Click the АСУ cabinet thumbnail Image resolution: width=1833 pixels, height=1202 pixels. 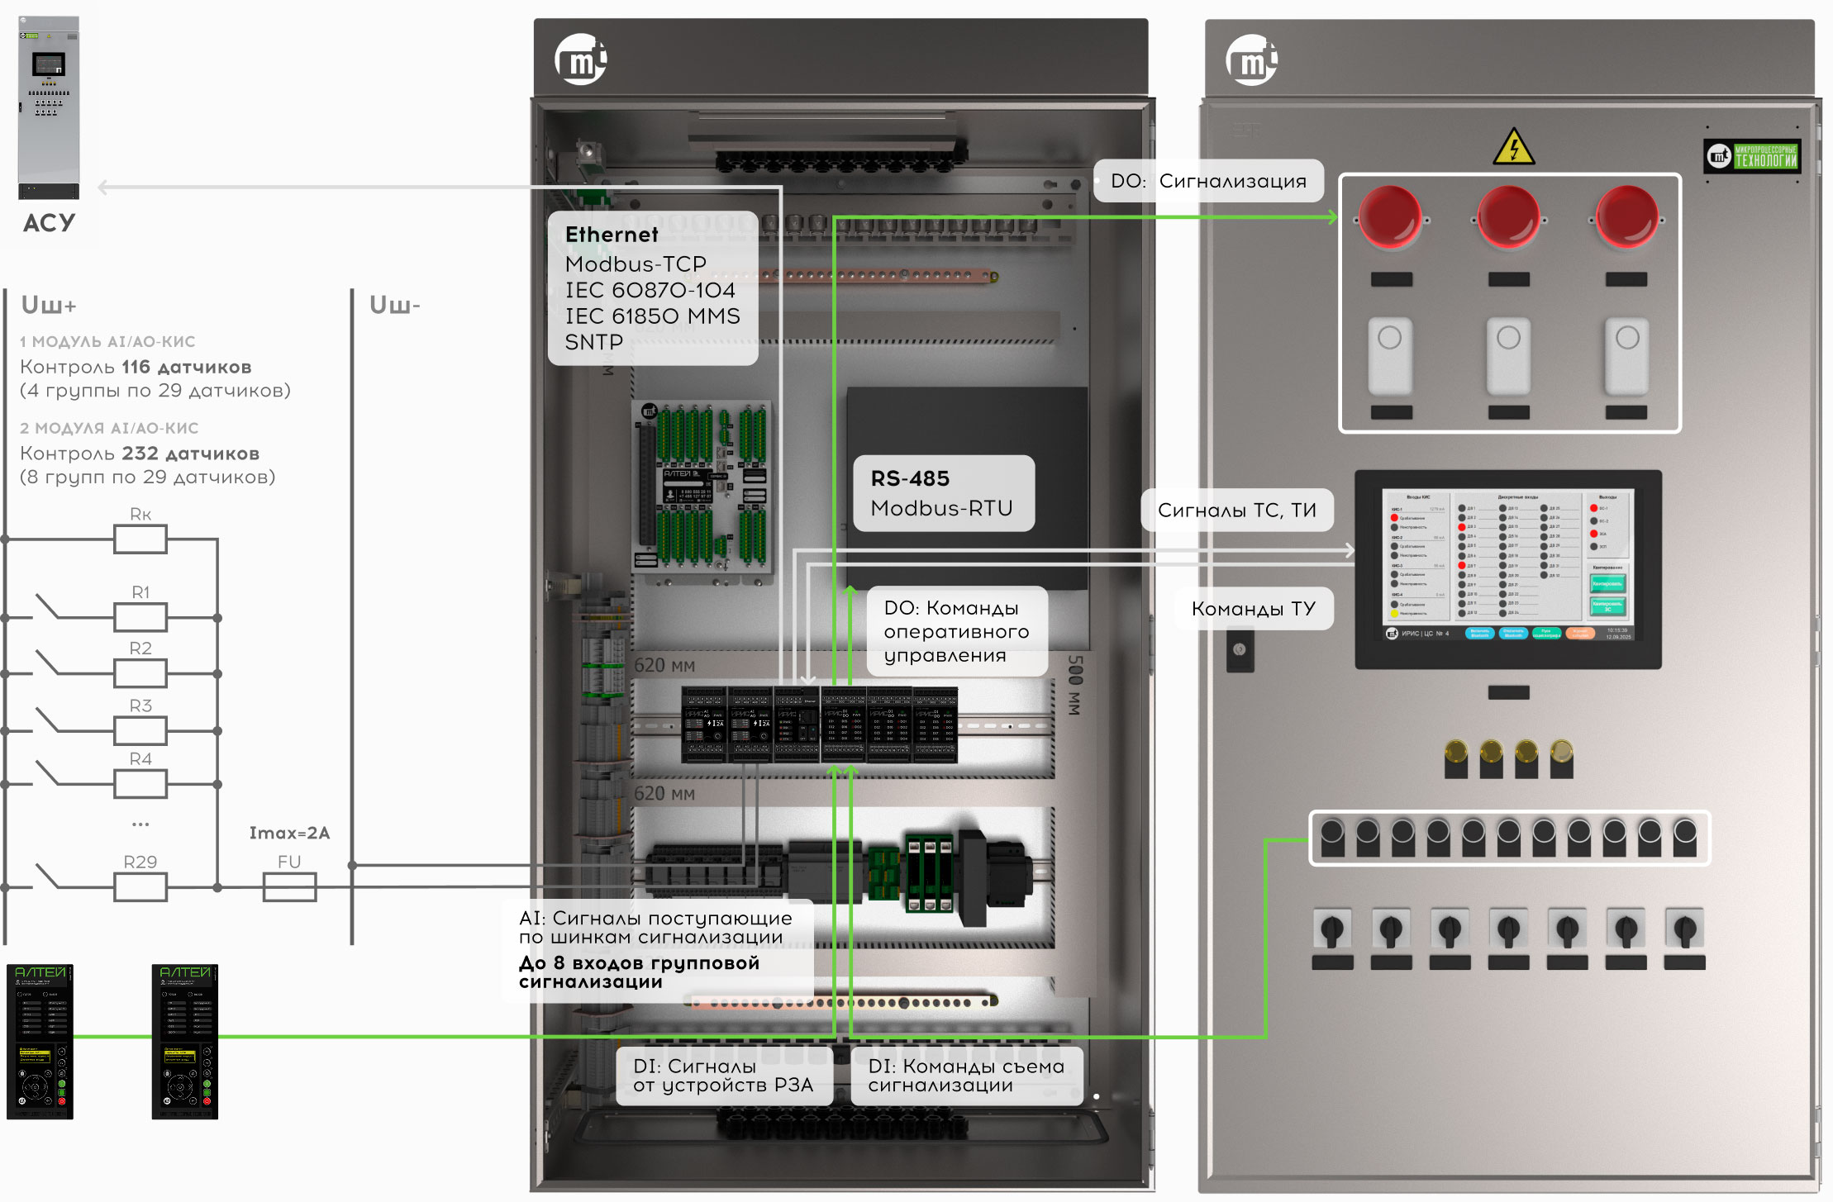point(49,107)
